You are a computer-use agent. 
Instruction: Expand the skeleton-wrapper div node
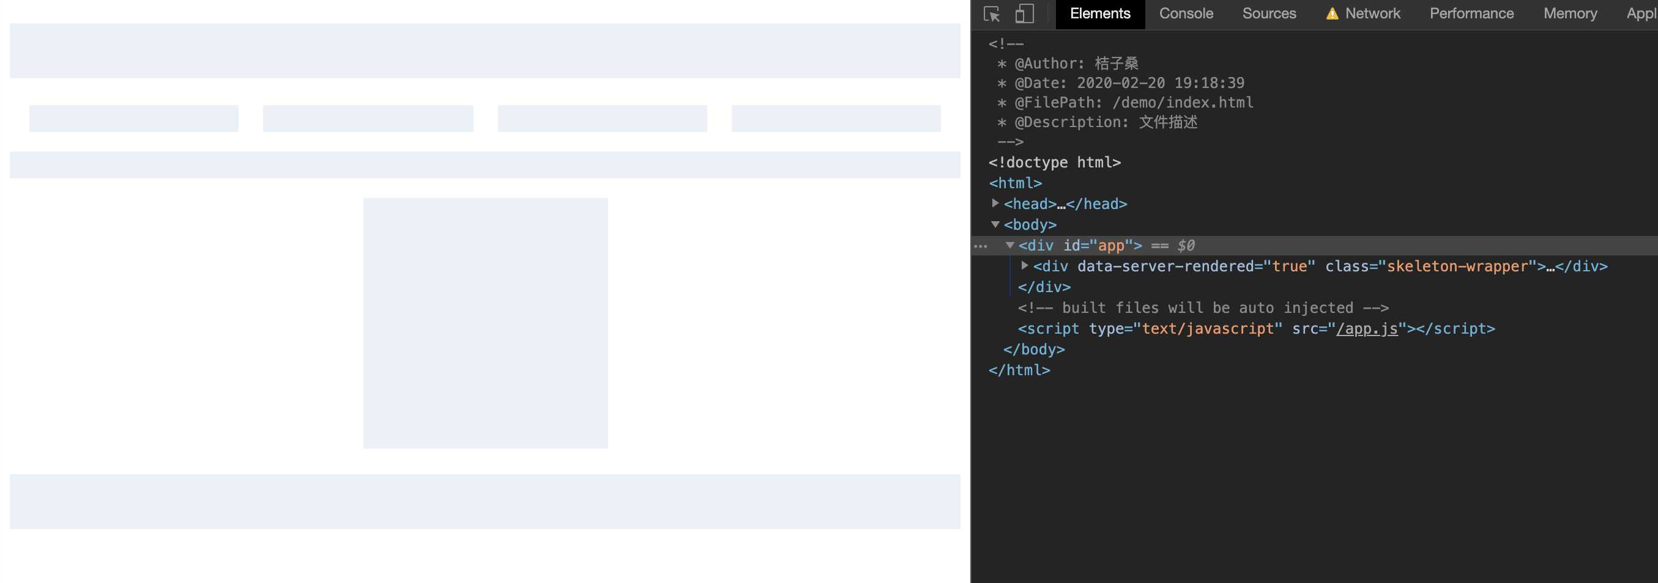[x=1024, y=265]
